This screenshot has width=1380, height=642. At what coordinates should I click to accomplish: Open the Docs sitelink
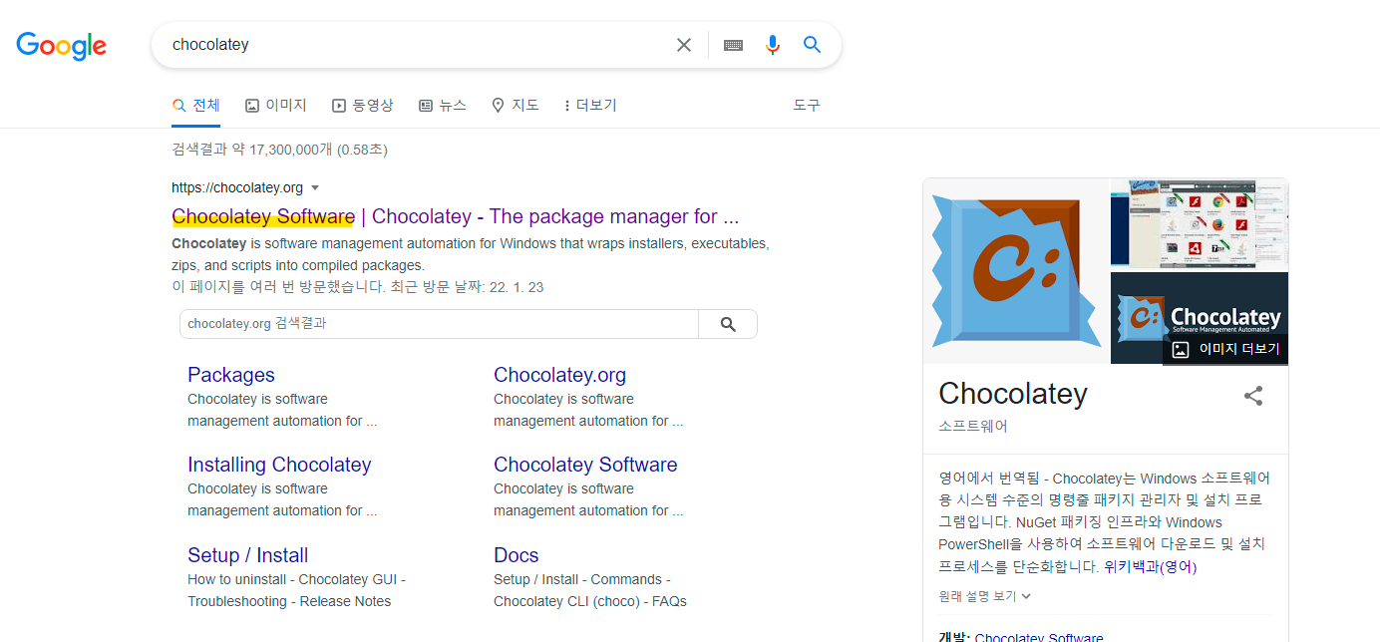pos(516,555)
